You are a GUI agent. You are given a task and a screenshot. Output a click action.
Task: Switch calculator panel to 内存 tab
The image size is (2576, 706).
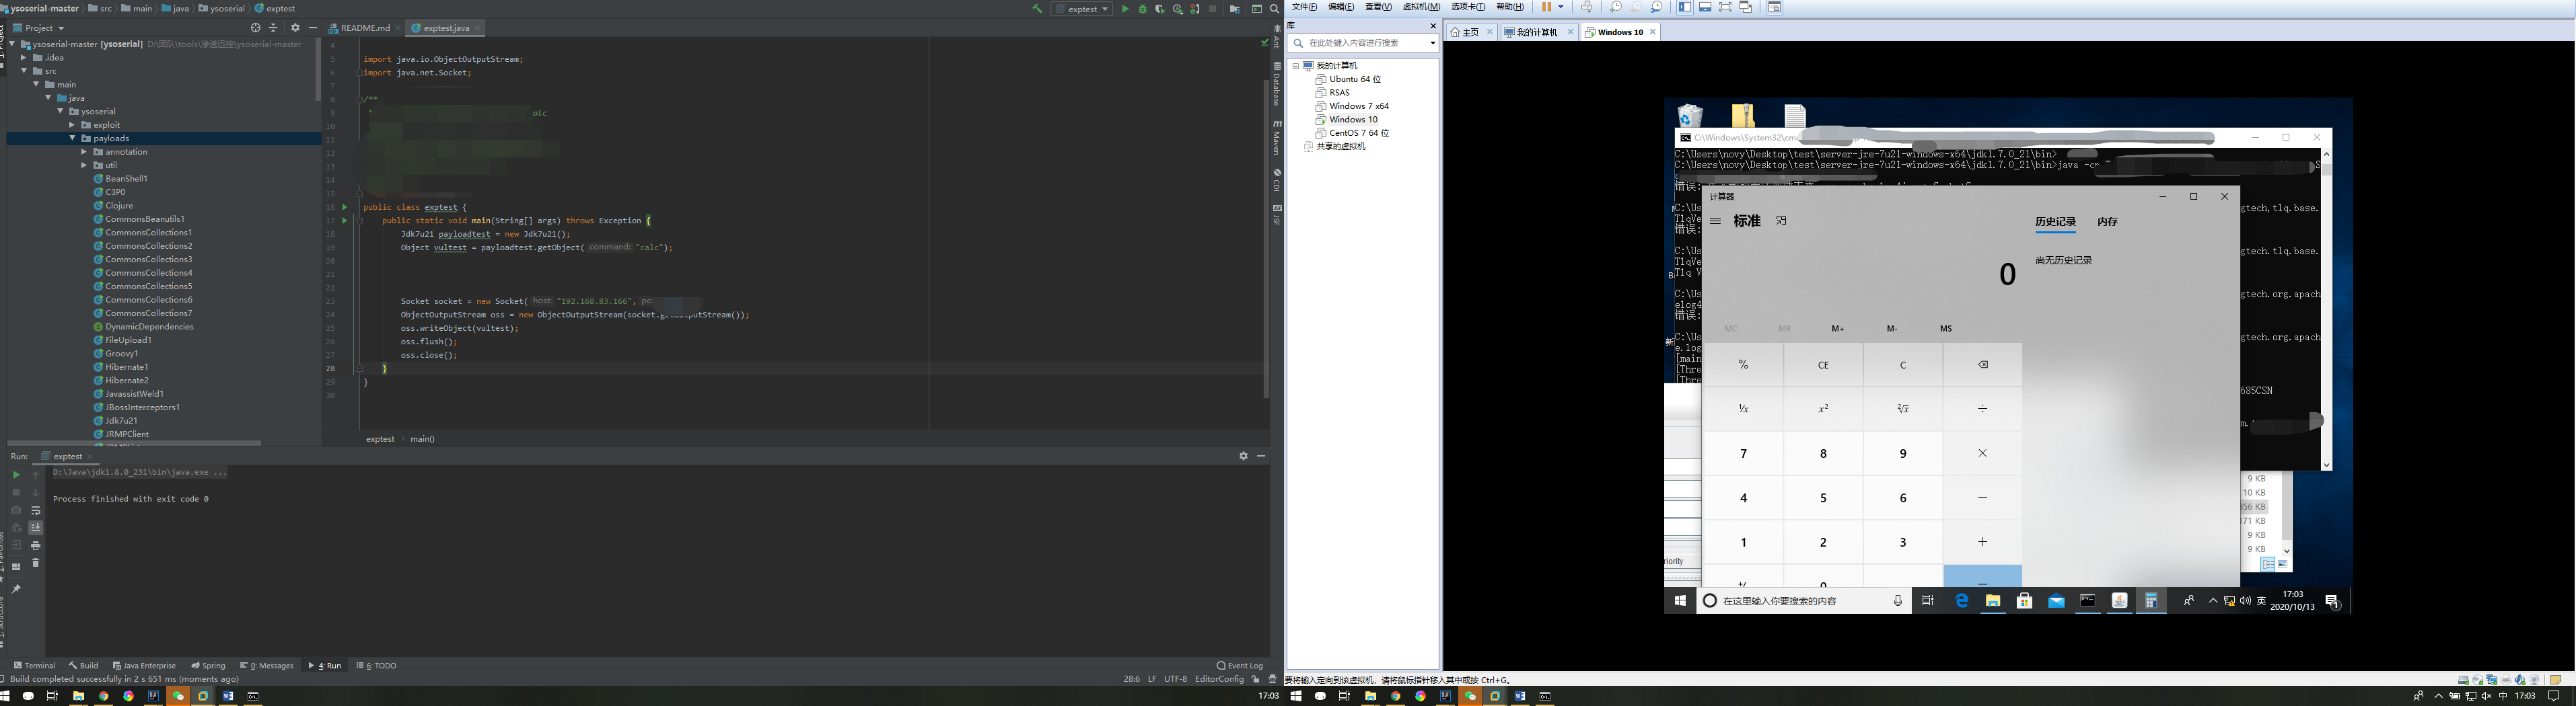[x=2107, y=222]
